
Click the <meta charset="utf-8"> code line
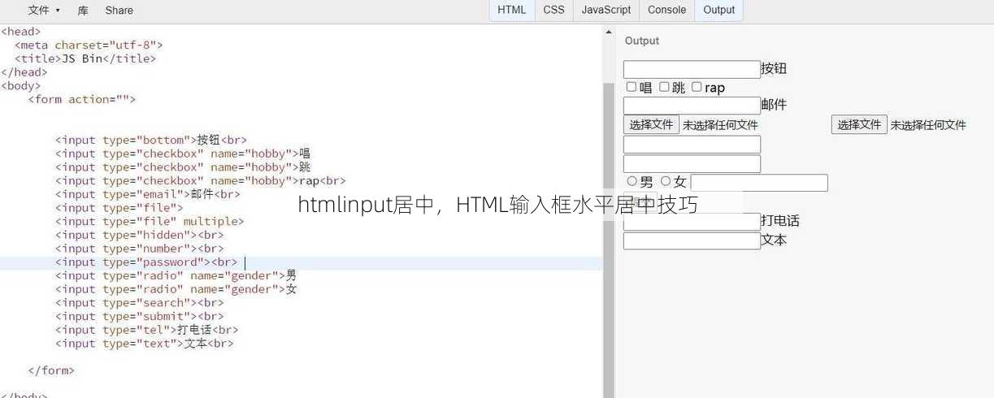point(89,45)
